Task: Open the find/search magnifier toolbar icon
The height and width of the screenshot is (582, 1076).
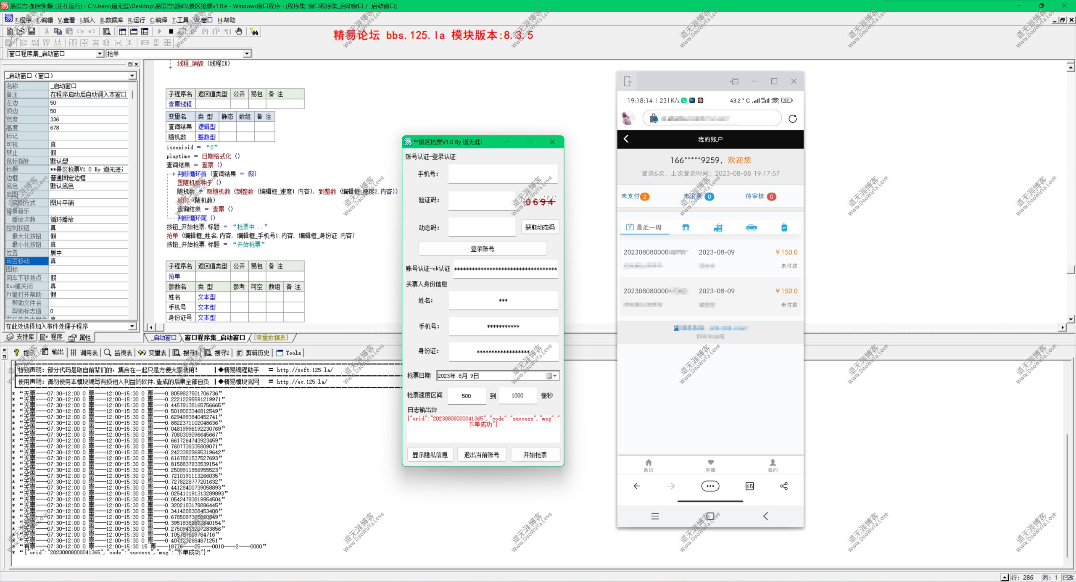Action: (107, 32)
